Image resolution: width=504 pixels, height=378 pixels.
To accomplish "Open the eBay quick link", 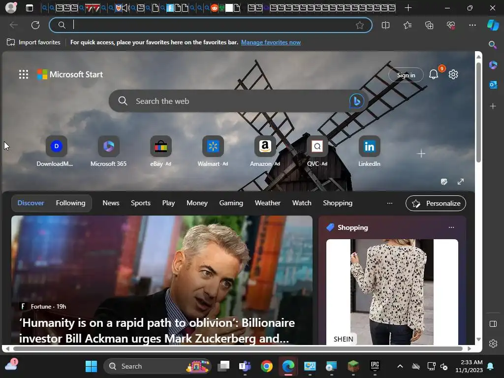I will click(x=161, y=152).
